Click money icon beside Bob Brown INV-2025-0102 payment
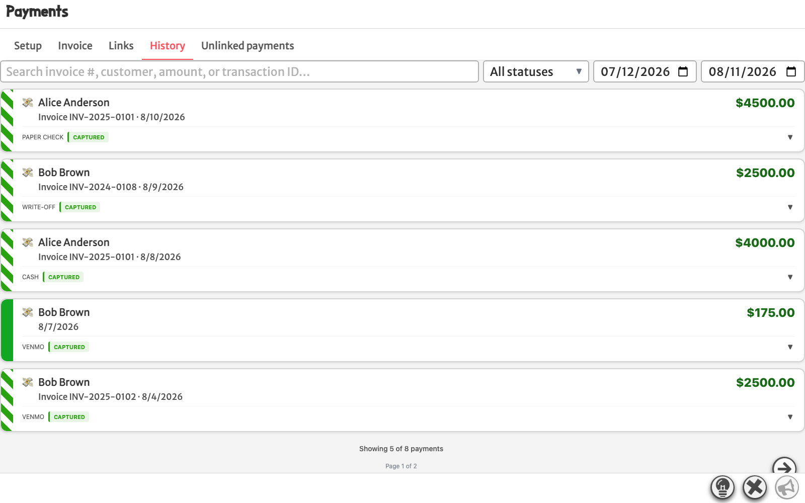The height and width of the screenshot is (503, 805). [28, 382]
